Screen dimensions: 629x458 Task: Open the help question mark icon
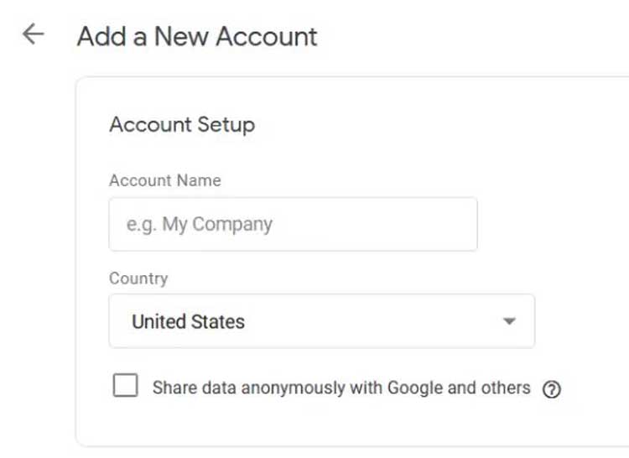tap(552, 389)
